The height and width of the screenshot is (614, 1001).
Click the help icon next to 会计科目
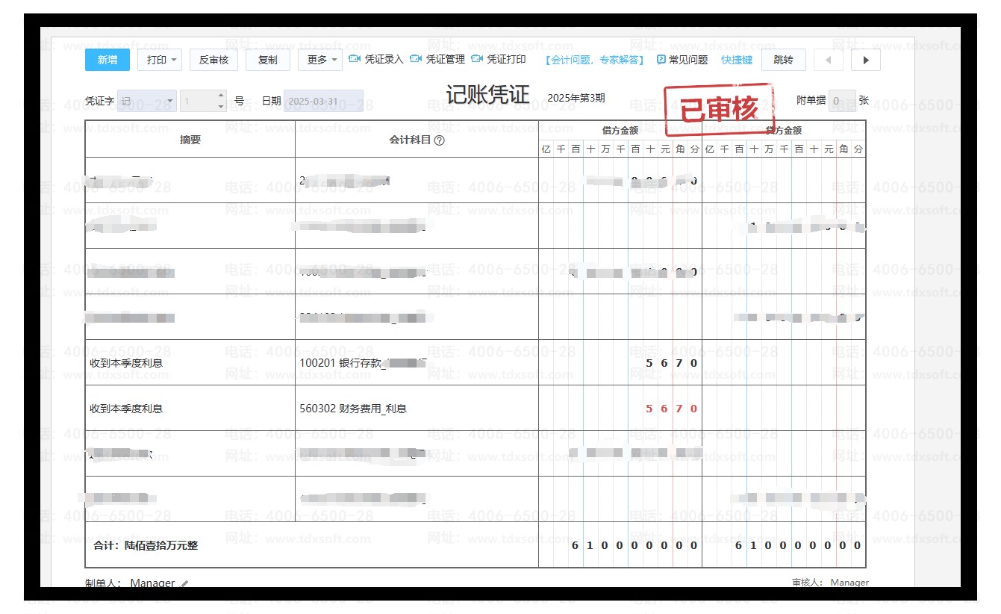pyautogui.click(x=439, y=140)
